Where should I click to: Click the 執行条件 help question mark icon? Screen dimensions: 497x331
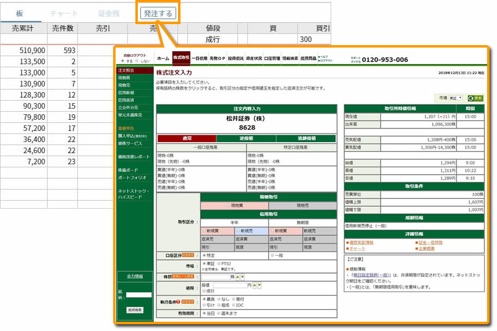click(x=179, y=301)
